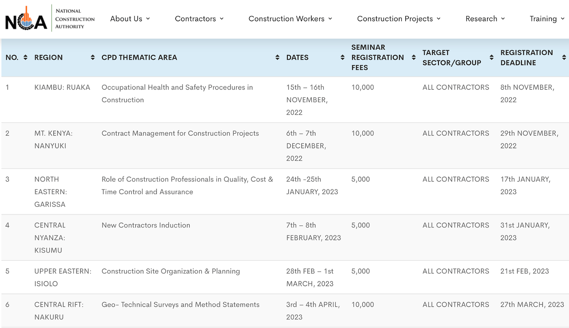Click the Contract Management for Construction Projects cell

tap(180, 133)
